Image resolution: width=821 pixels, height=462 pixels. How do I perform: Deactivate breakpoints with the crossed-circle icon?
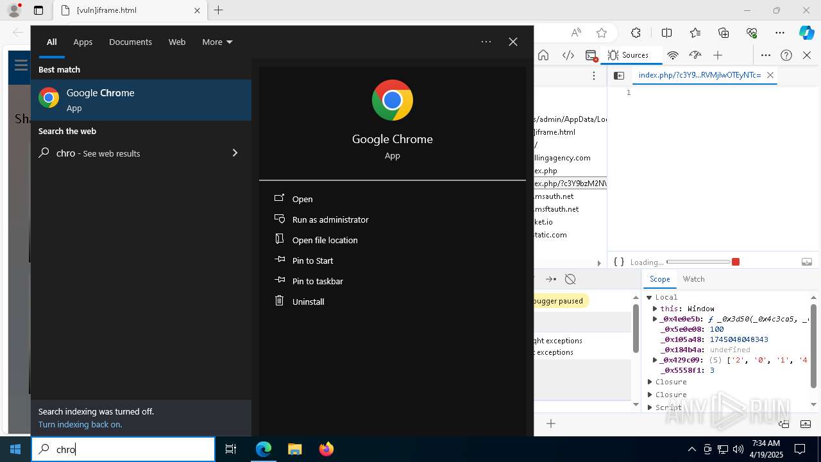(570, 279)
